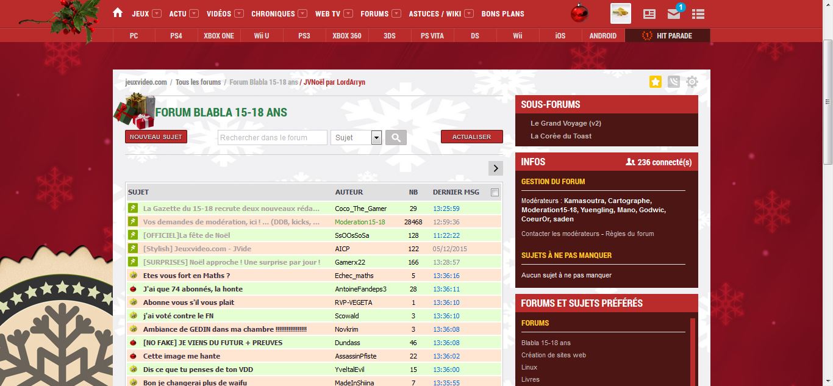Open La Corée du Toast sub-forum

(561, 136)
